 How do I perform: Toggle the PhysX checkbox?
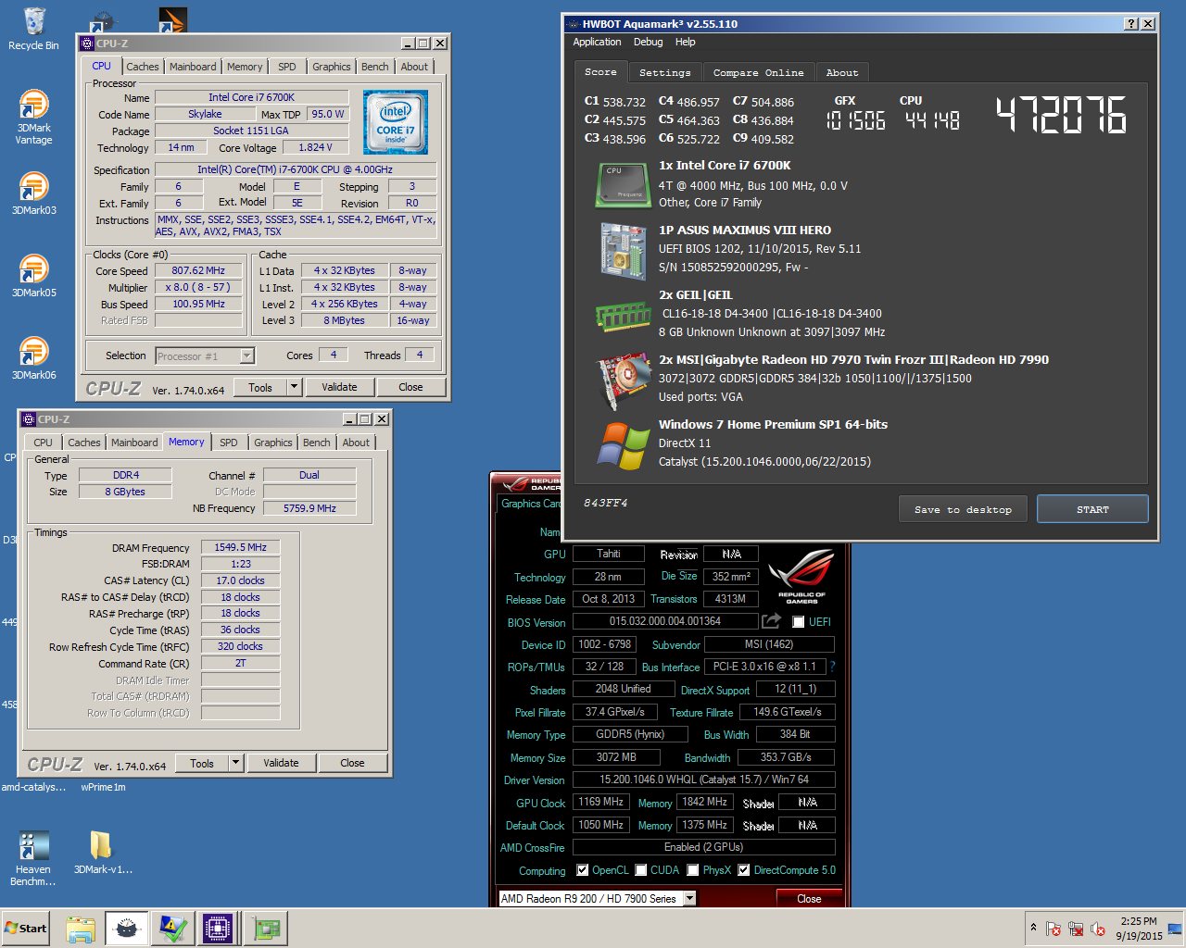(692, 870)
